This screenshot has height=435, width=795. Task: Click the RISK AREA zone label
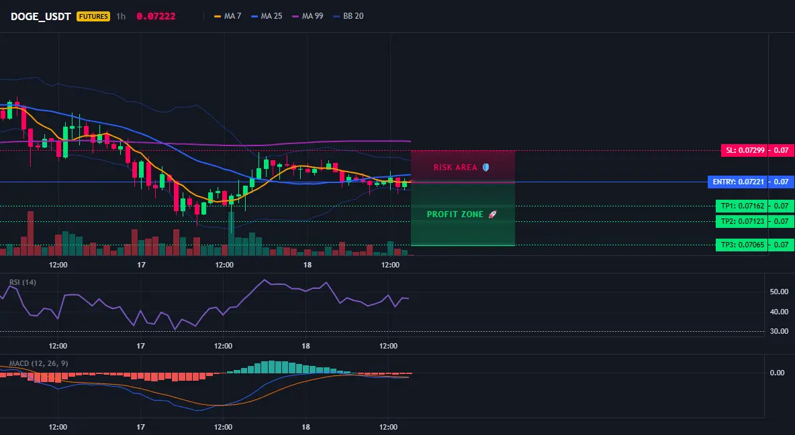click(x=455, y=167)
